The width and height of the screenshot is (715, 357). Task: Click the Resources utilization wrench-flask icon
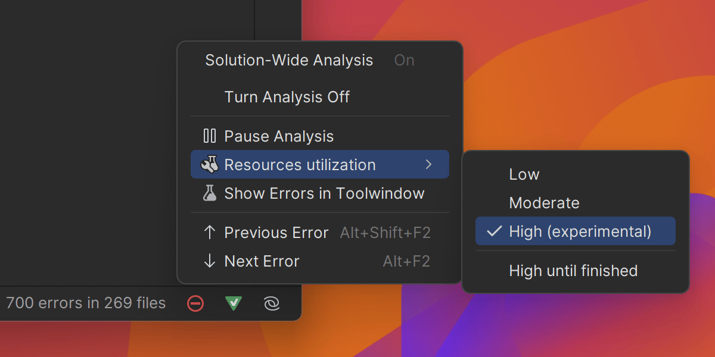210,165
